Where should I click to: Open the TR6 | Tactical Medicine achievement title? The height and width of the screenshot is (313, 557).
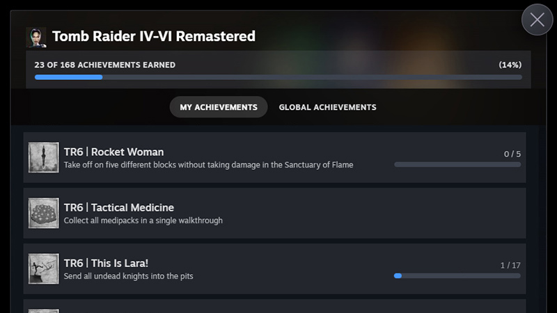point(118,207)
